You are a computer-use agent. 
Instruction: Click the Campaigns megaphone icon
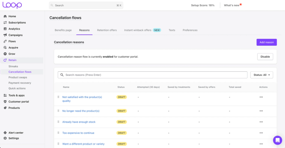pos(5,35)
